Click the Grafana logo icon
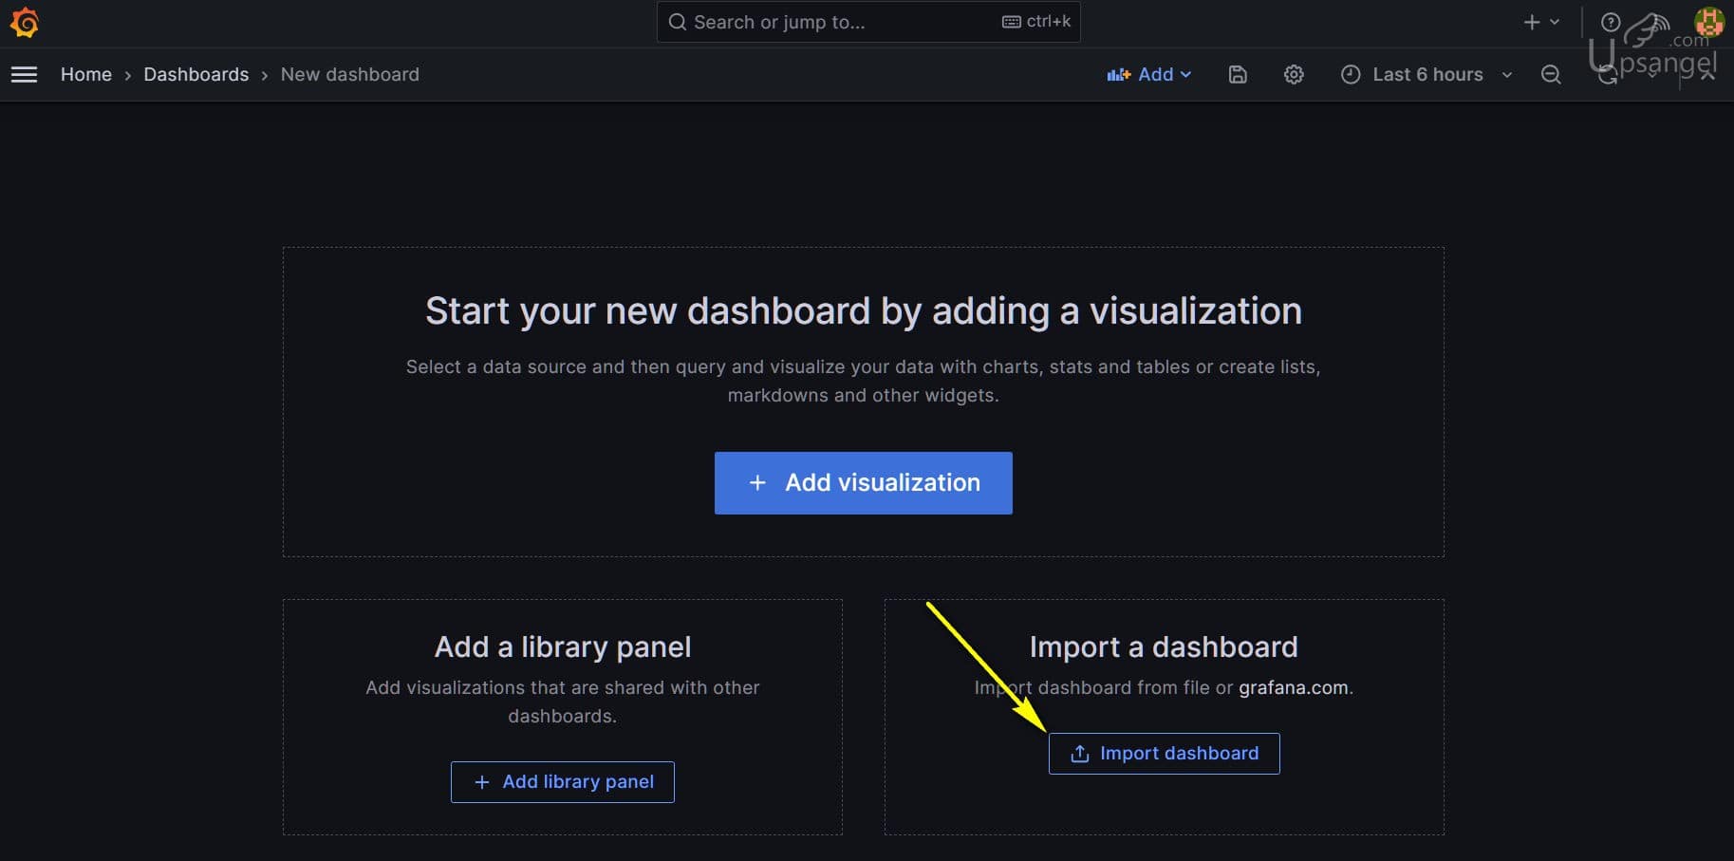 [25, 22]
